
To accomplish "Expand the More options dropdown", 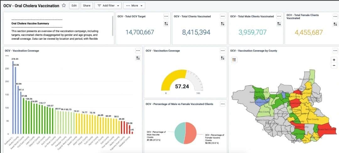I will coord(134,6).
